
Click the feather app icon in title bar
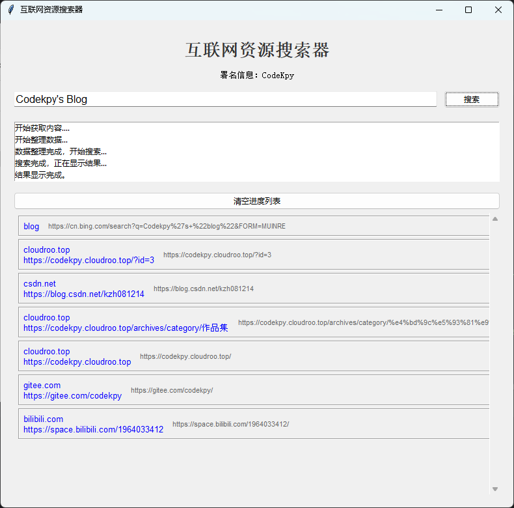tap(11, 10)
